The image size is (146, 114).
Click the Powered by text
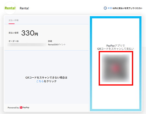coord(13,108)
